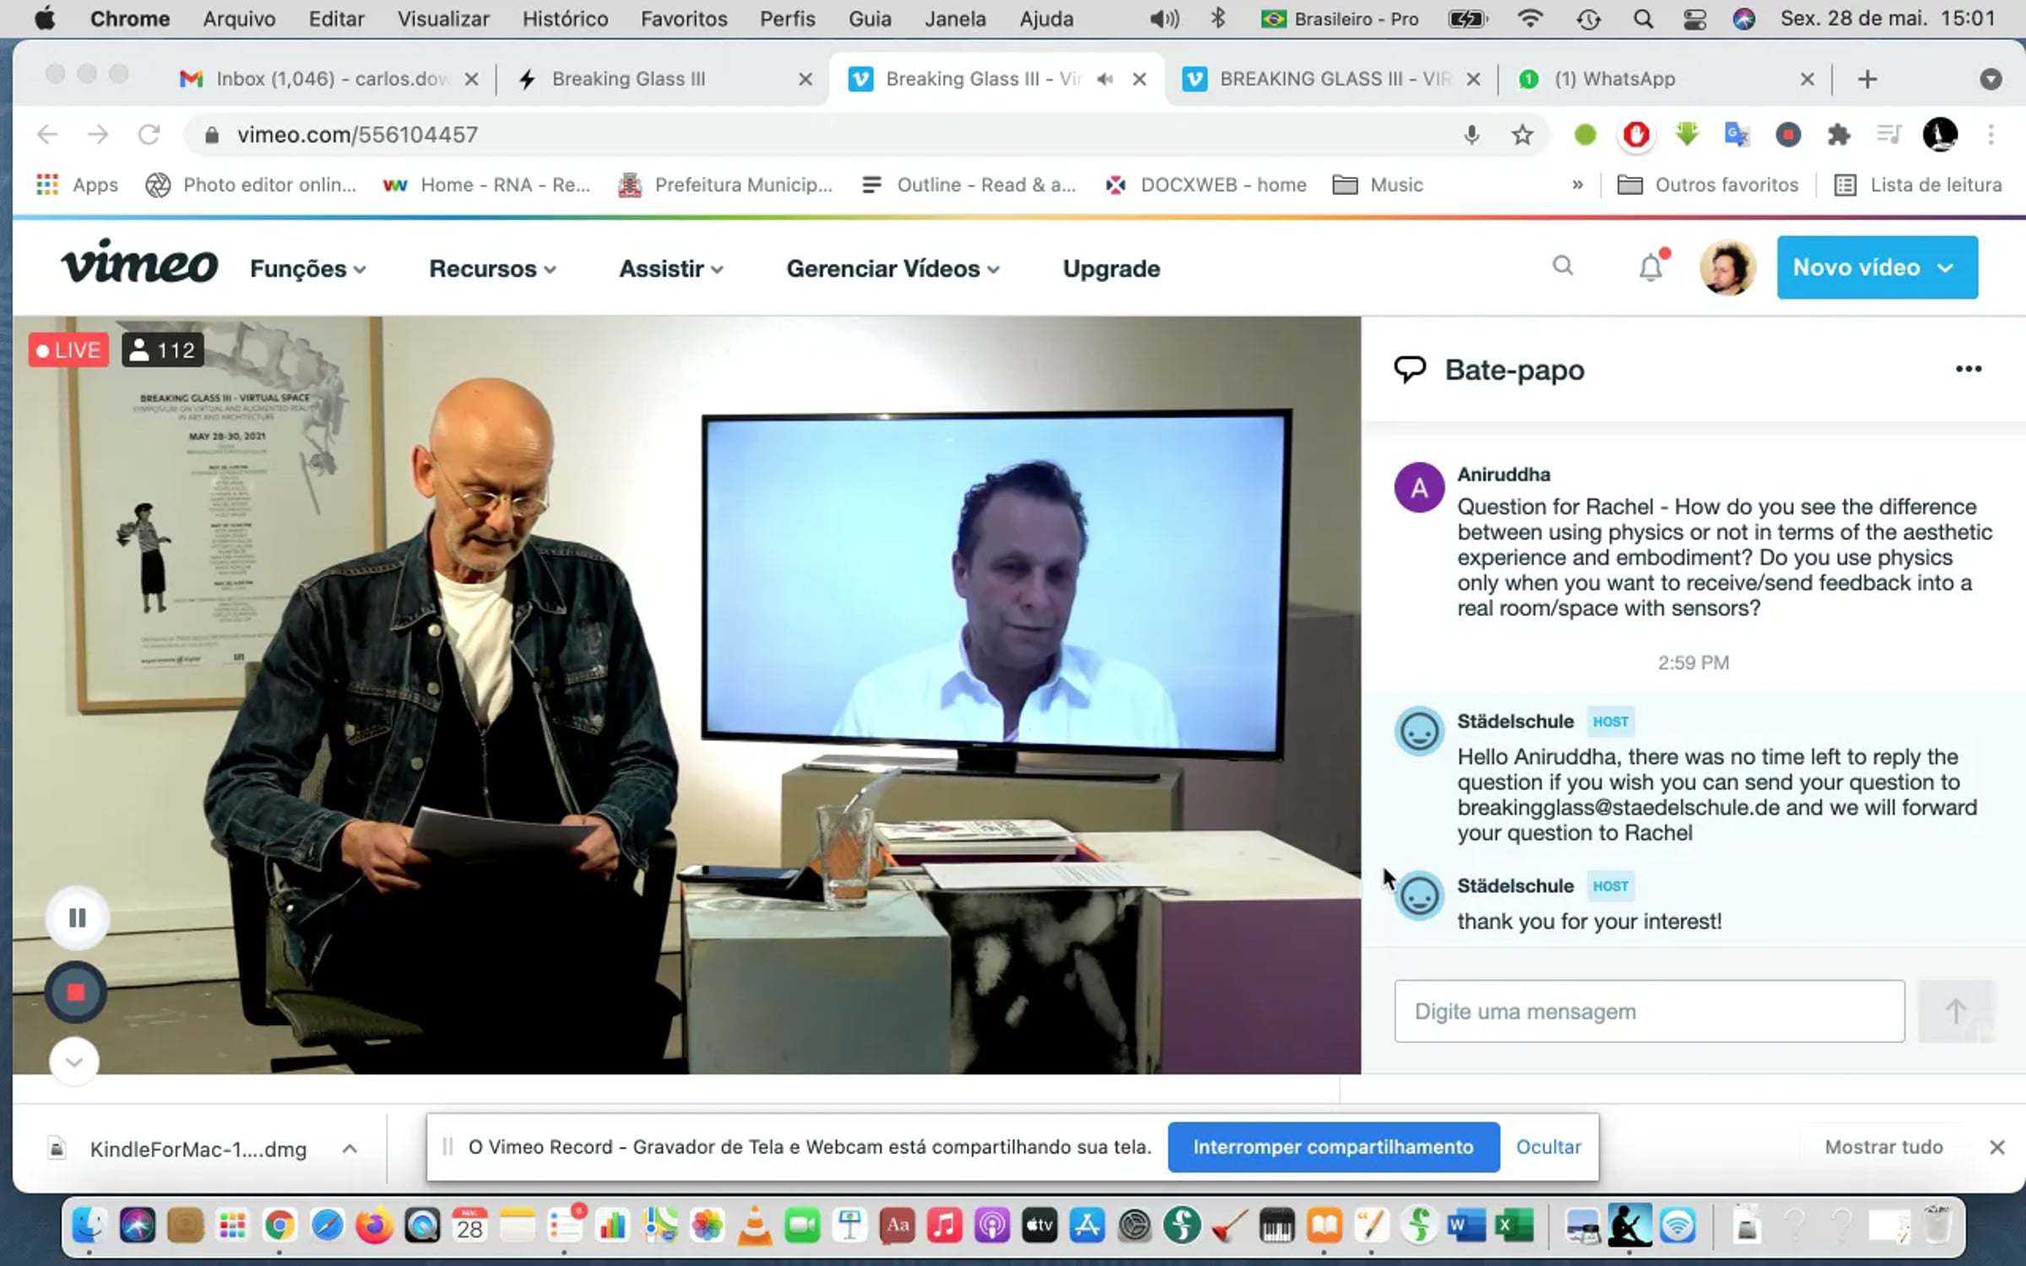Image resolution: width=2026 pixels, height=1266 pixels.
Task: Click the Vimeo logo
Action: (139, 263)
